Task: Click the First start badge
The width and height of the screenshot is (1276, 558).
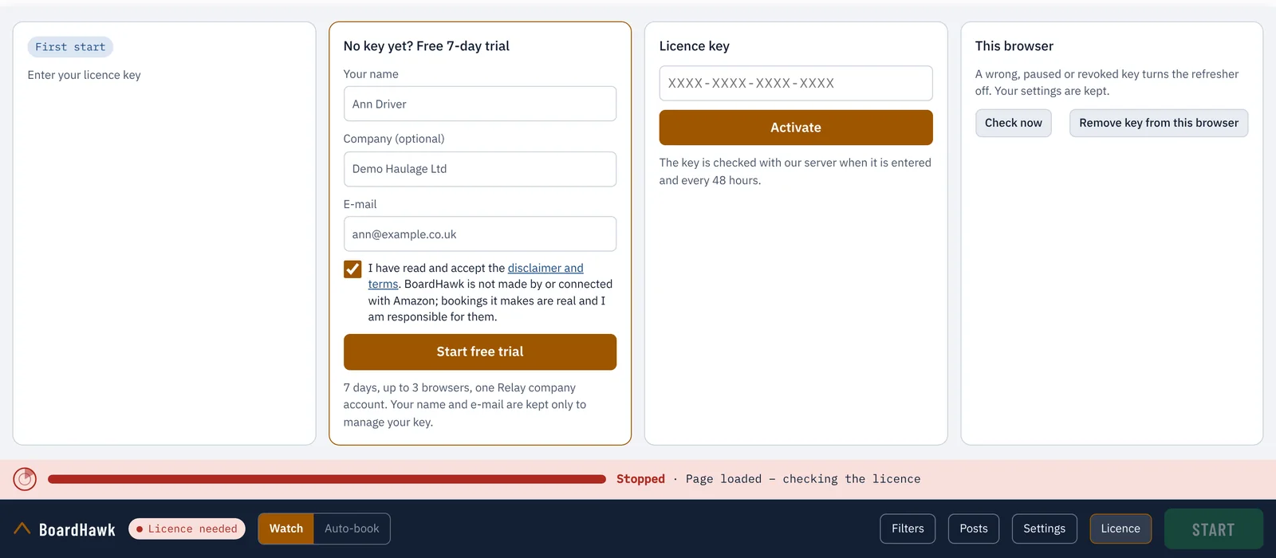Action: [x=70, y=47]
